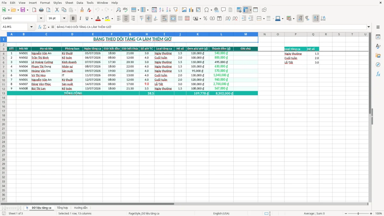The image size is (384, 216).
Task: Open the Conditional Formatting dropdown arrow
Action: click(293, 19)
